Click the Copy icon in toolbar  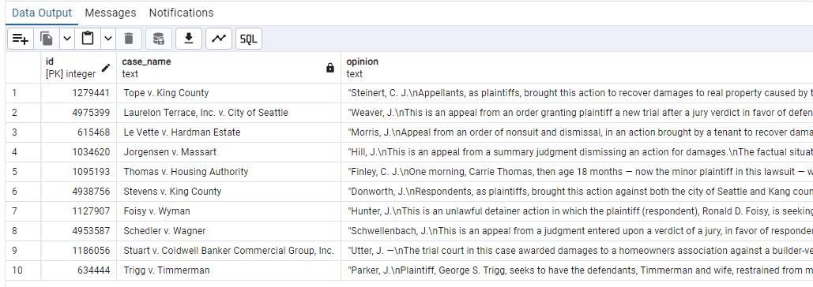47,39
